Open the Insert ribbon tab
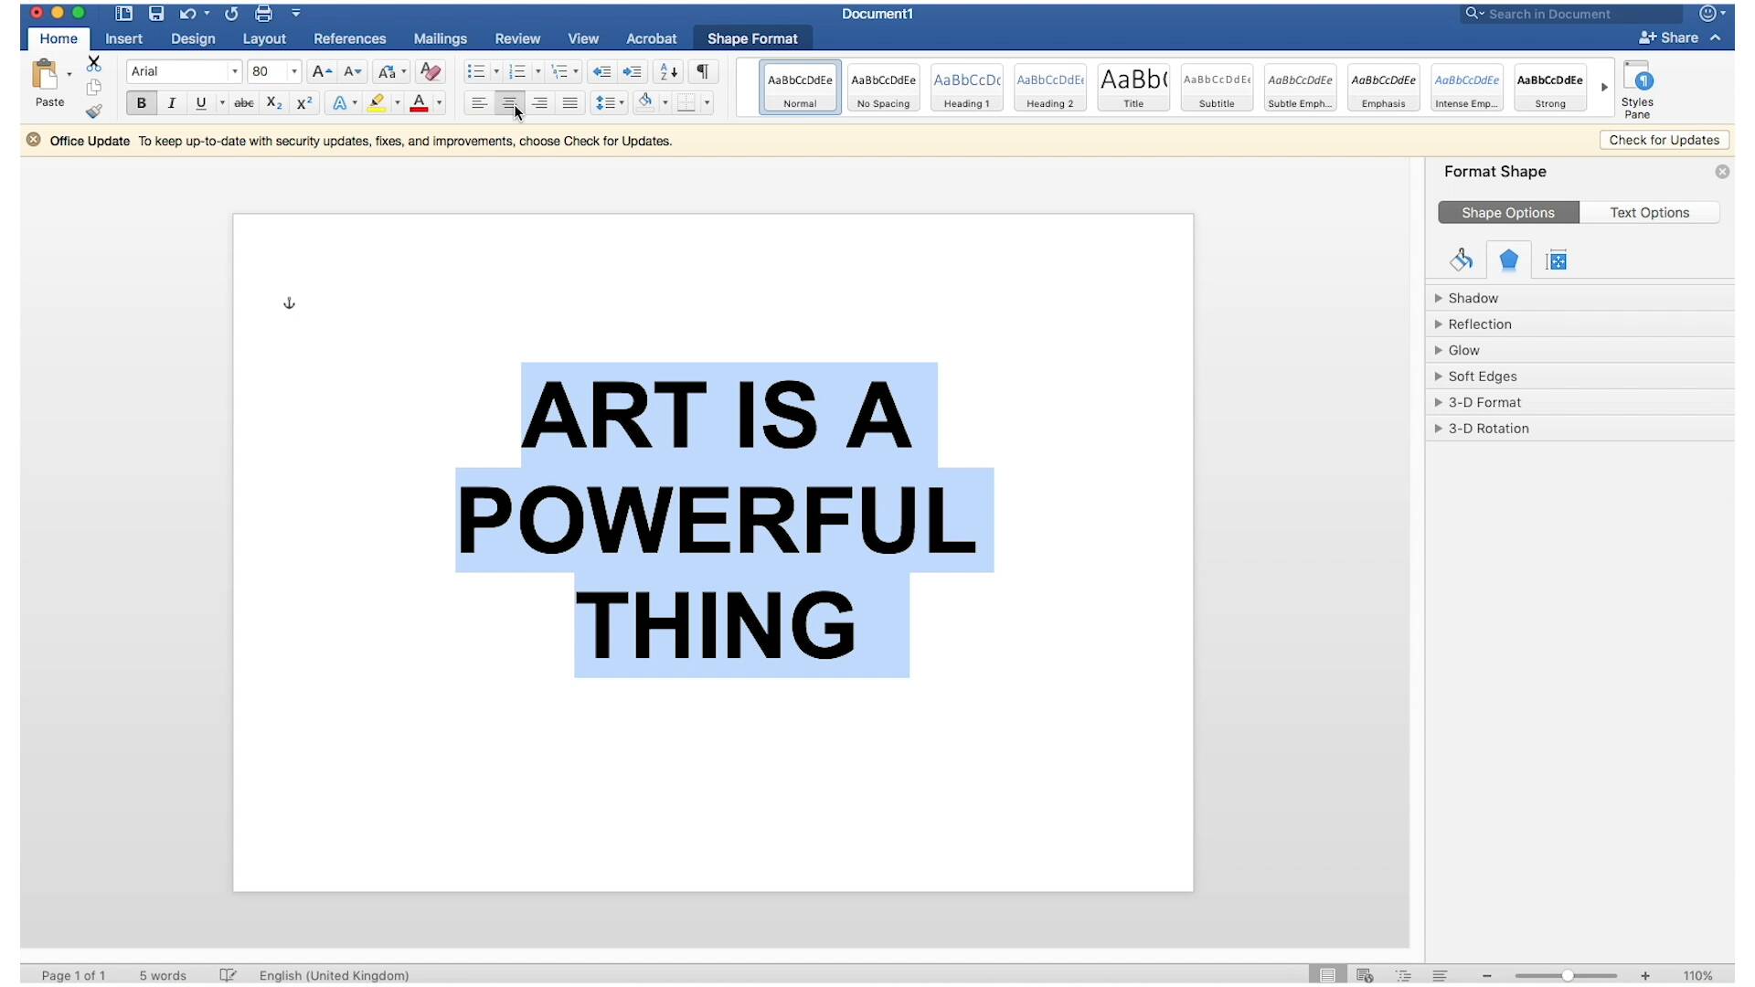Viewport: 1755px width, 987px height. (x=123, y=38)
